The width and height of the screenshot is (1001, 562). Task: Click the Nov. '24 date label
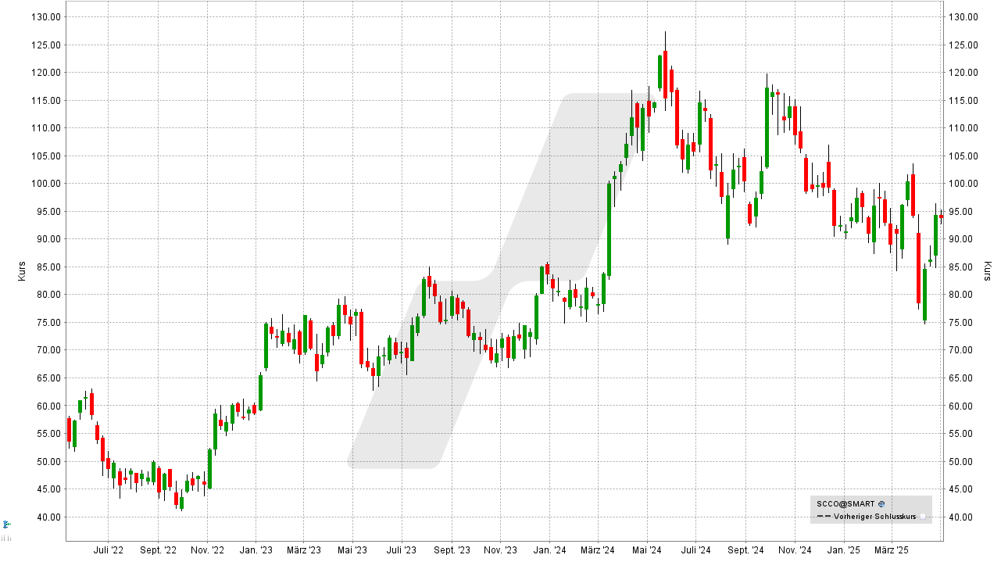click(x=794, y=550)
